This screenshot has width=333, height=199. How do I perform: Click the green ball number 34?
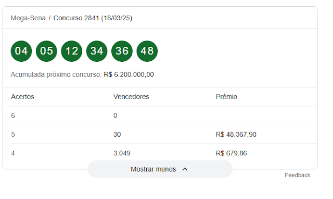[97, 51]
